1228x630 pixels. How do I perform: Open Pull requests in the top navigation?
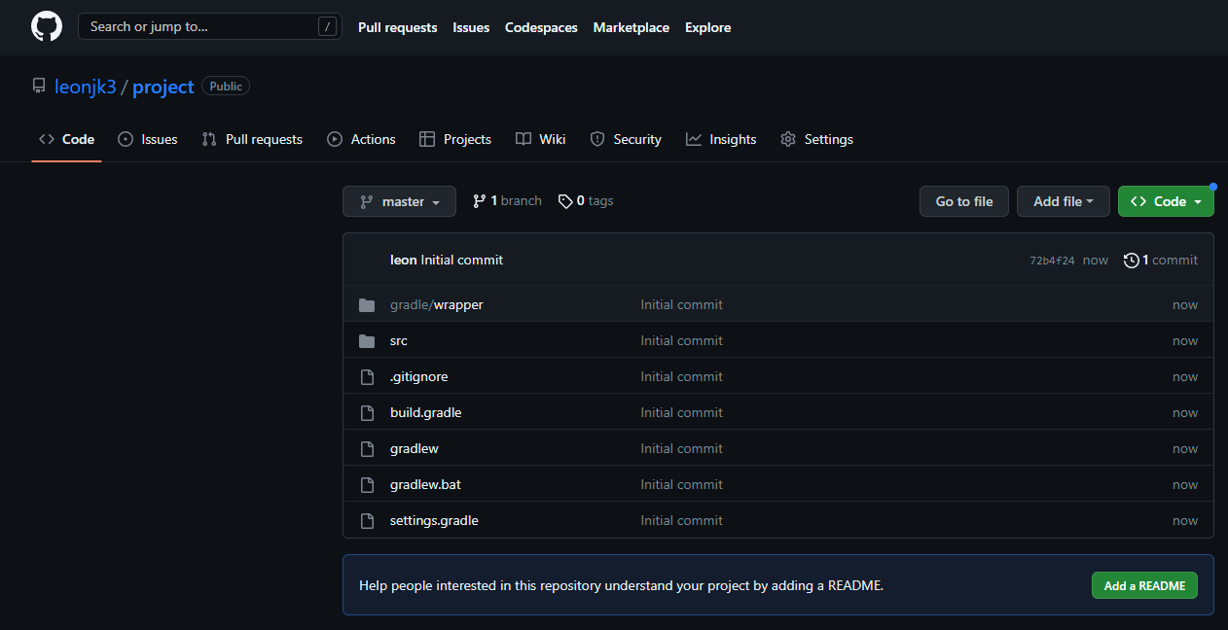click(x=397, y=27)
